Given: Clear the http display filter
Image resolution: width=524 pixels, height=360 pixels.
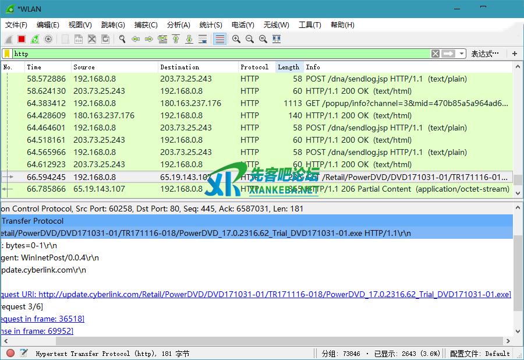Looking at the screenshot, I should point(436,54).
